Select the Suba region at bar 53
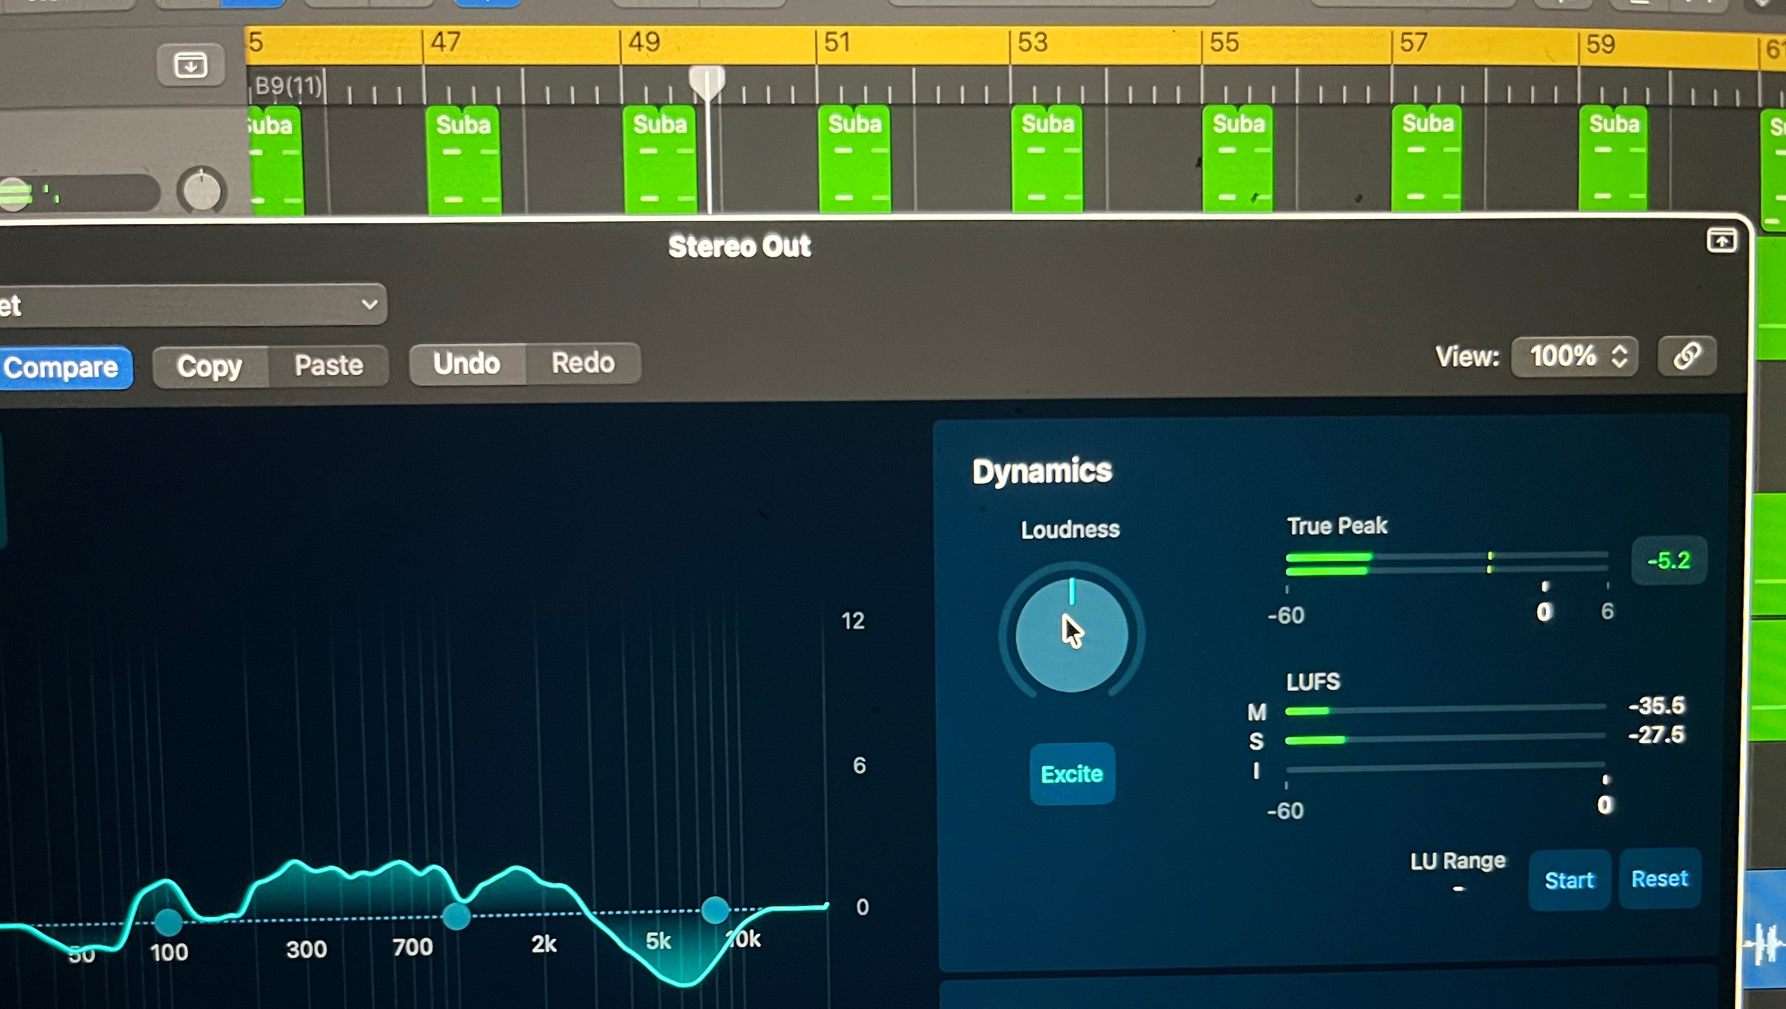 point(1047,158)
